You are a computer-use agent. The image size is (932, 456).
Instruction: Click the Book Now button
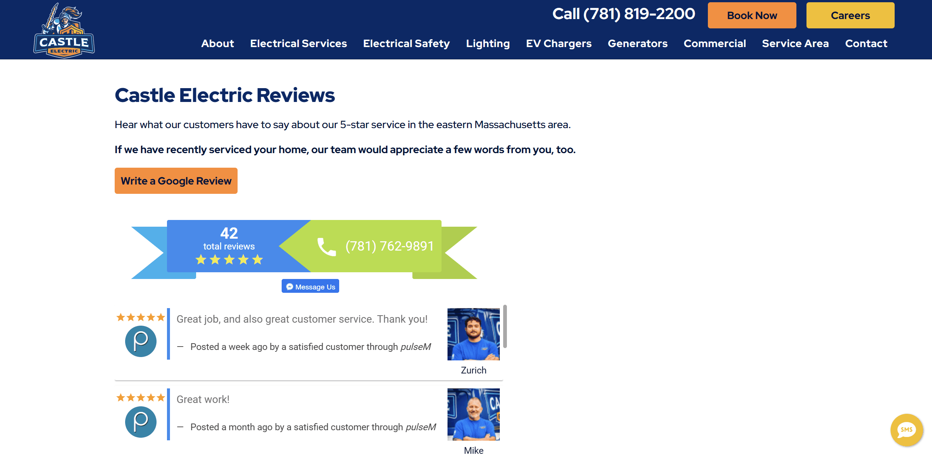click(x=752, y=14)
